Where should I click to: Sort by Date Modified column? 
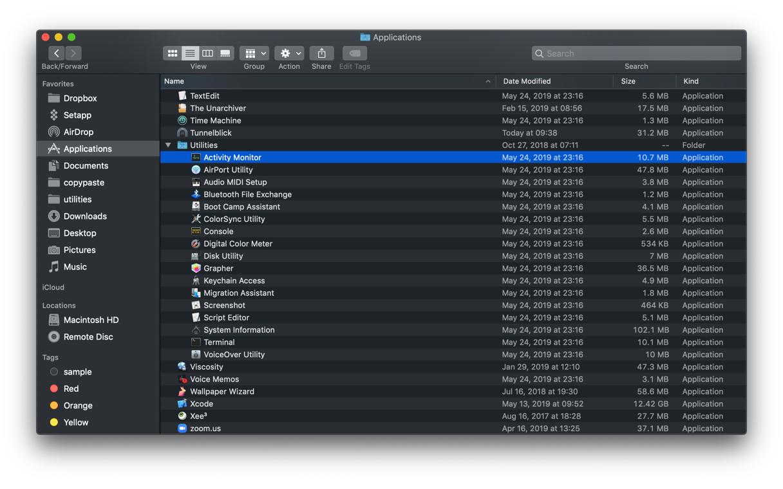pyautogui.click(x=555, y=81)
